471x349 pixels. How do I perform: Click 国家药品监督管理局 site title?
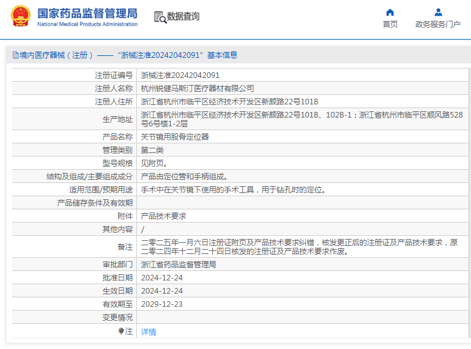pyautogui.click(x=87, y=14)
